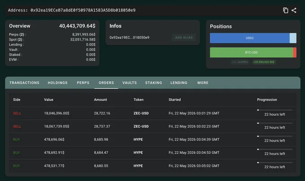Click amount 28,737.37 in orders table
Image resolution: width=305 pixels, height=181 pixels.
(102, 126)
